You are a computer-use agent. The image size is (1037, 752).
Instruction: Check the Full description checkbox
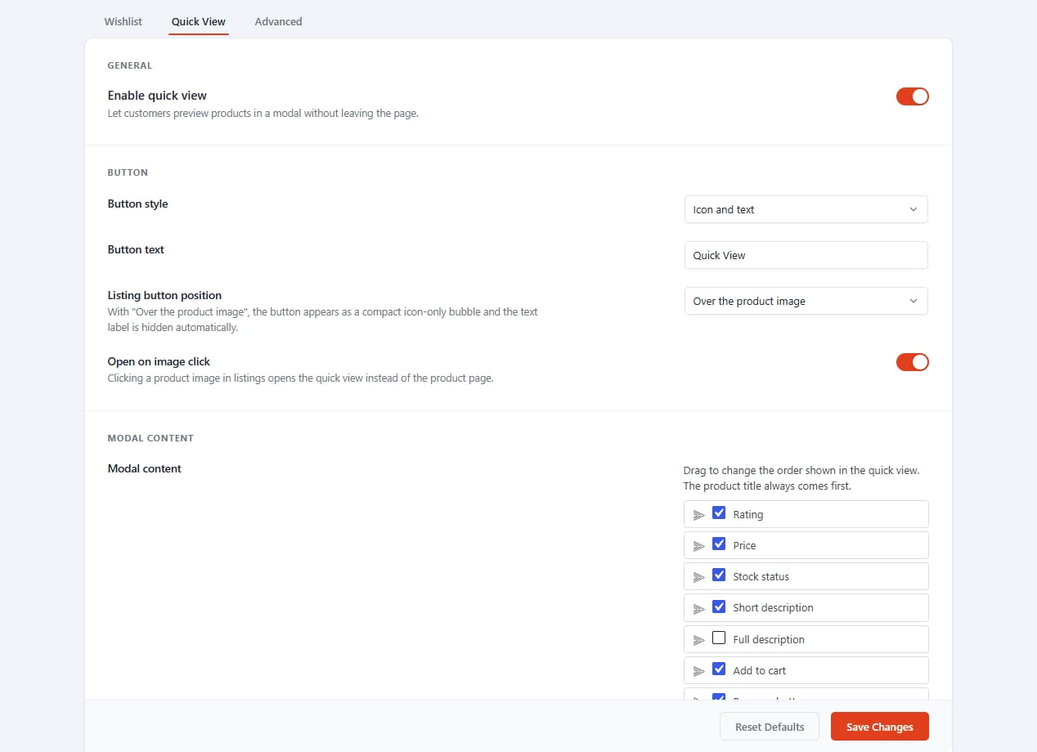click(719, 638)
